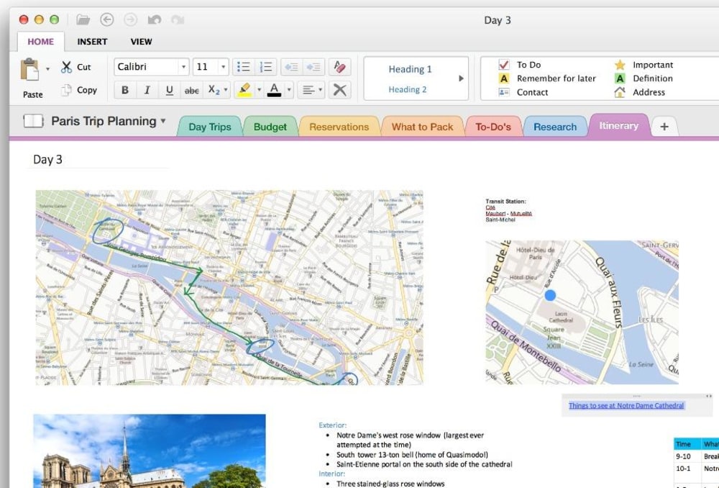The height and width of the screenshot is (488, 719).
Task: Open the Things to see at Notre Dame Cathedral link
Action: coord(626,405)
